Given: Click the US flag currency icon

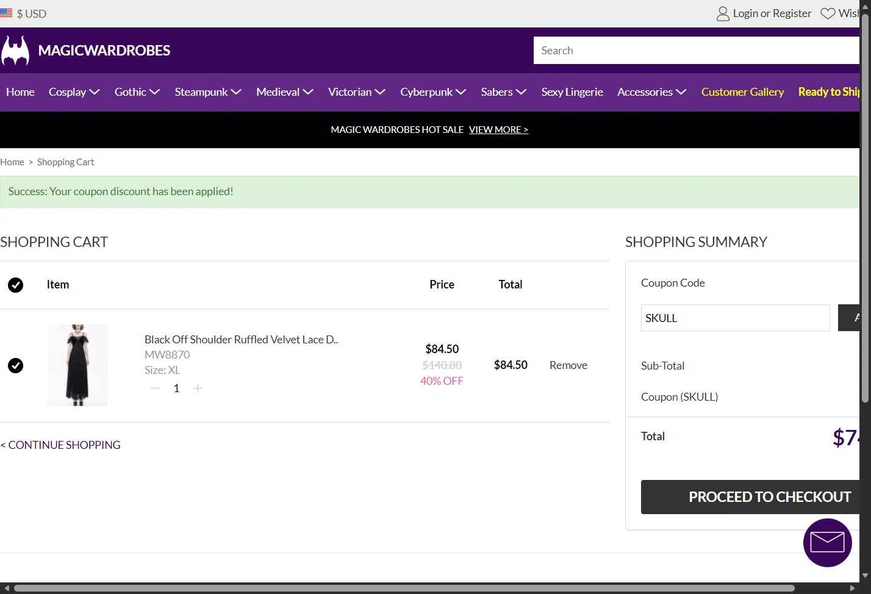Looking at the screenshot, I should pyautogui.click(x=6, y=13).
